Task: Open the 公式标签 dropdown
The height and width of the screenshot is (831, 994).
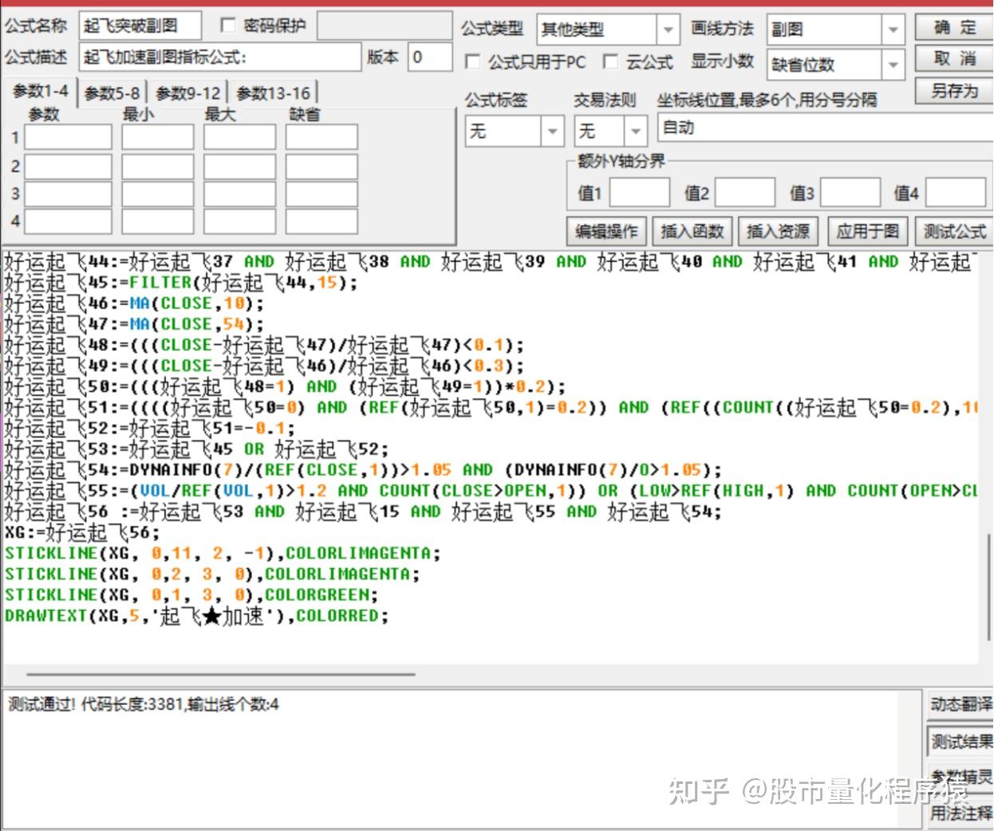Action: click(551, 130)
